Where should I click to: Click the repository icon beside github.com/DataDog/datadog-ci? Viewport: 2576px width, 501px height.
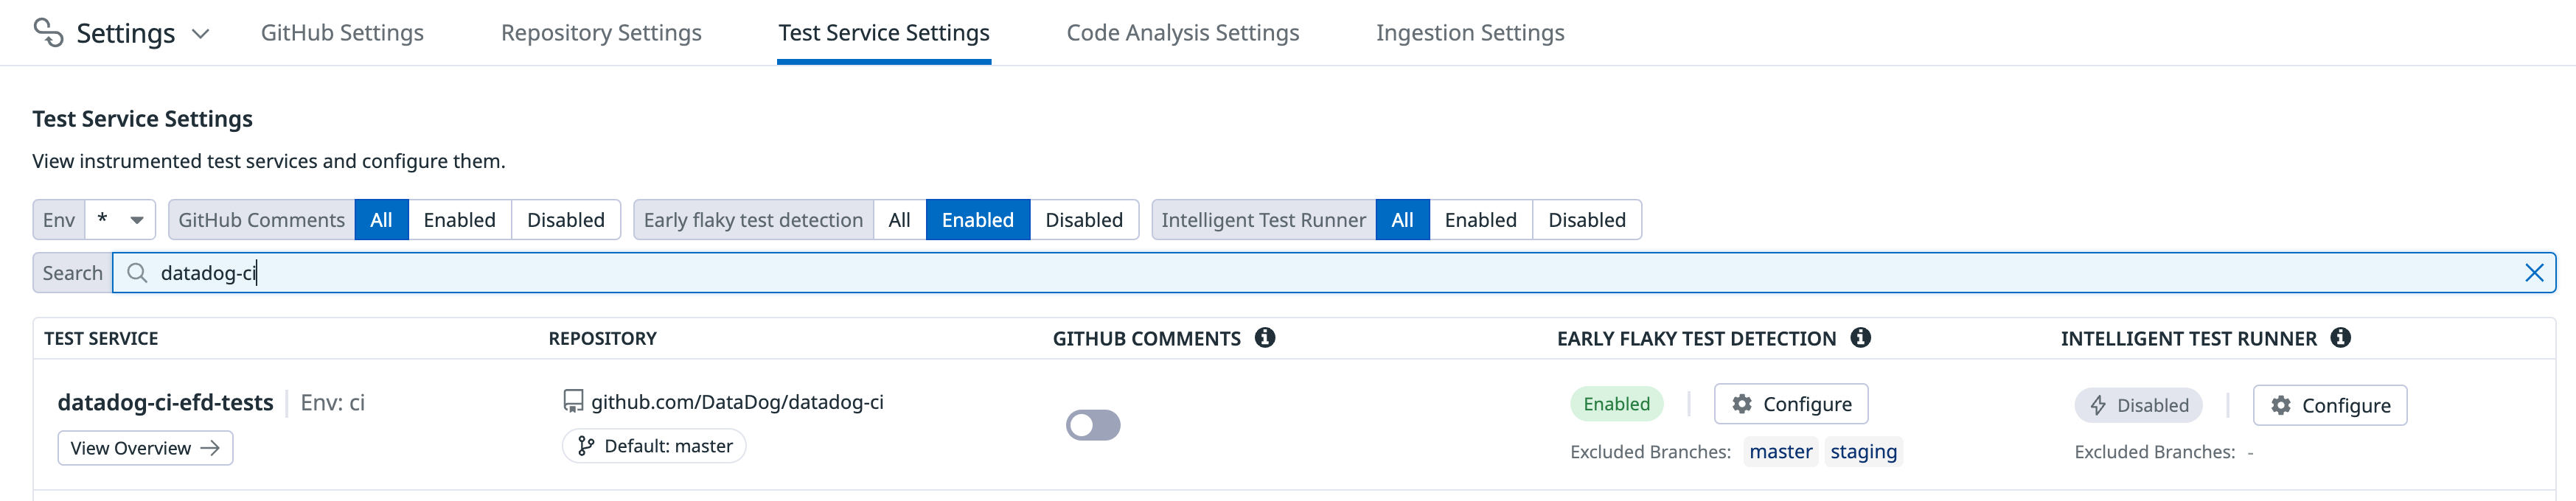point(573,402)
